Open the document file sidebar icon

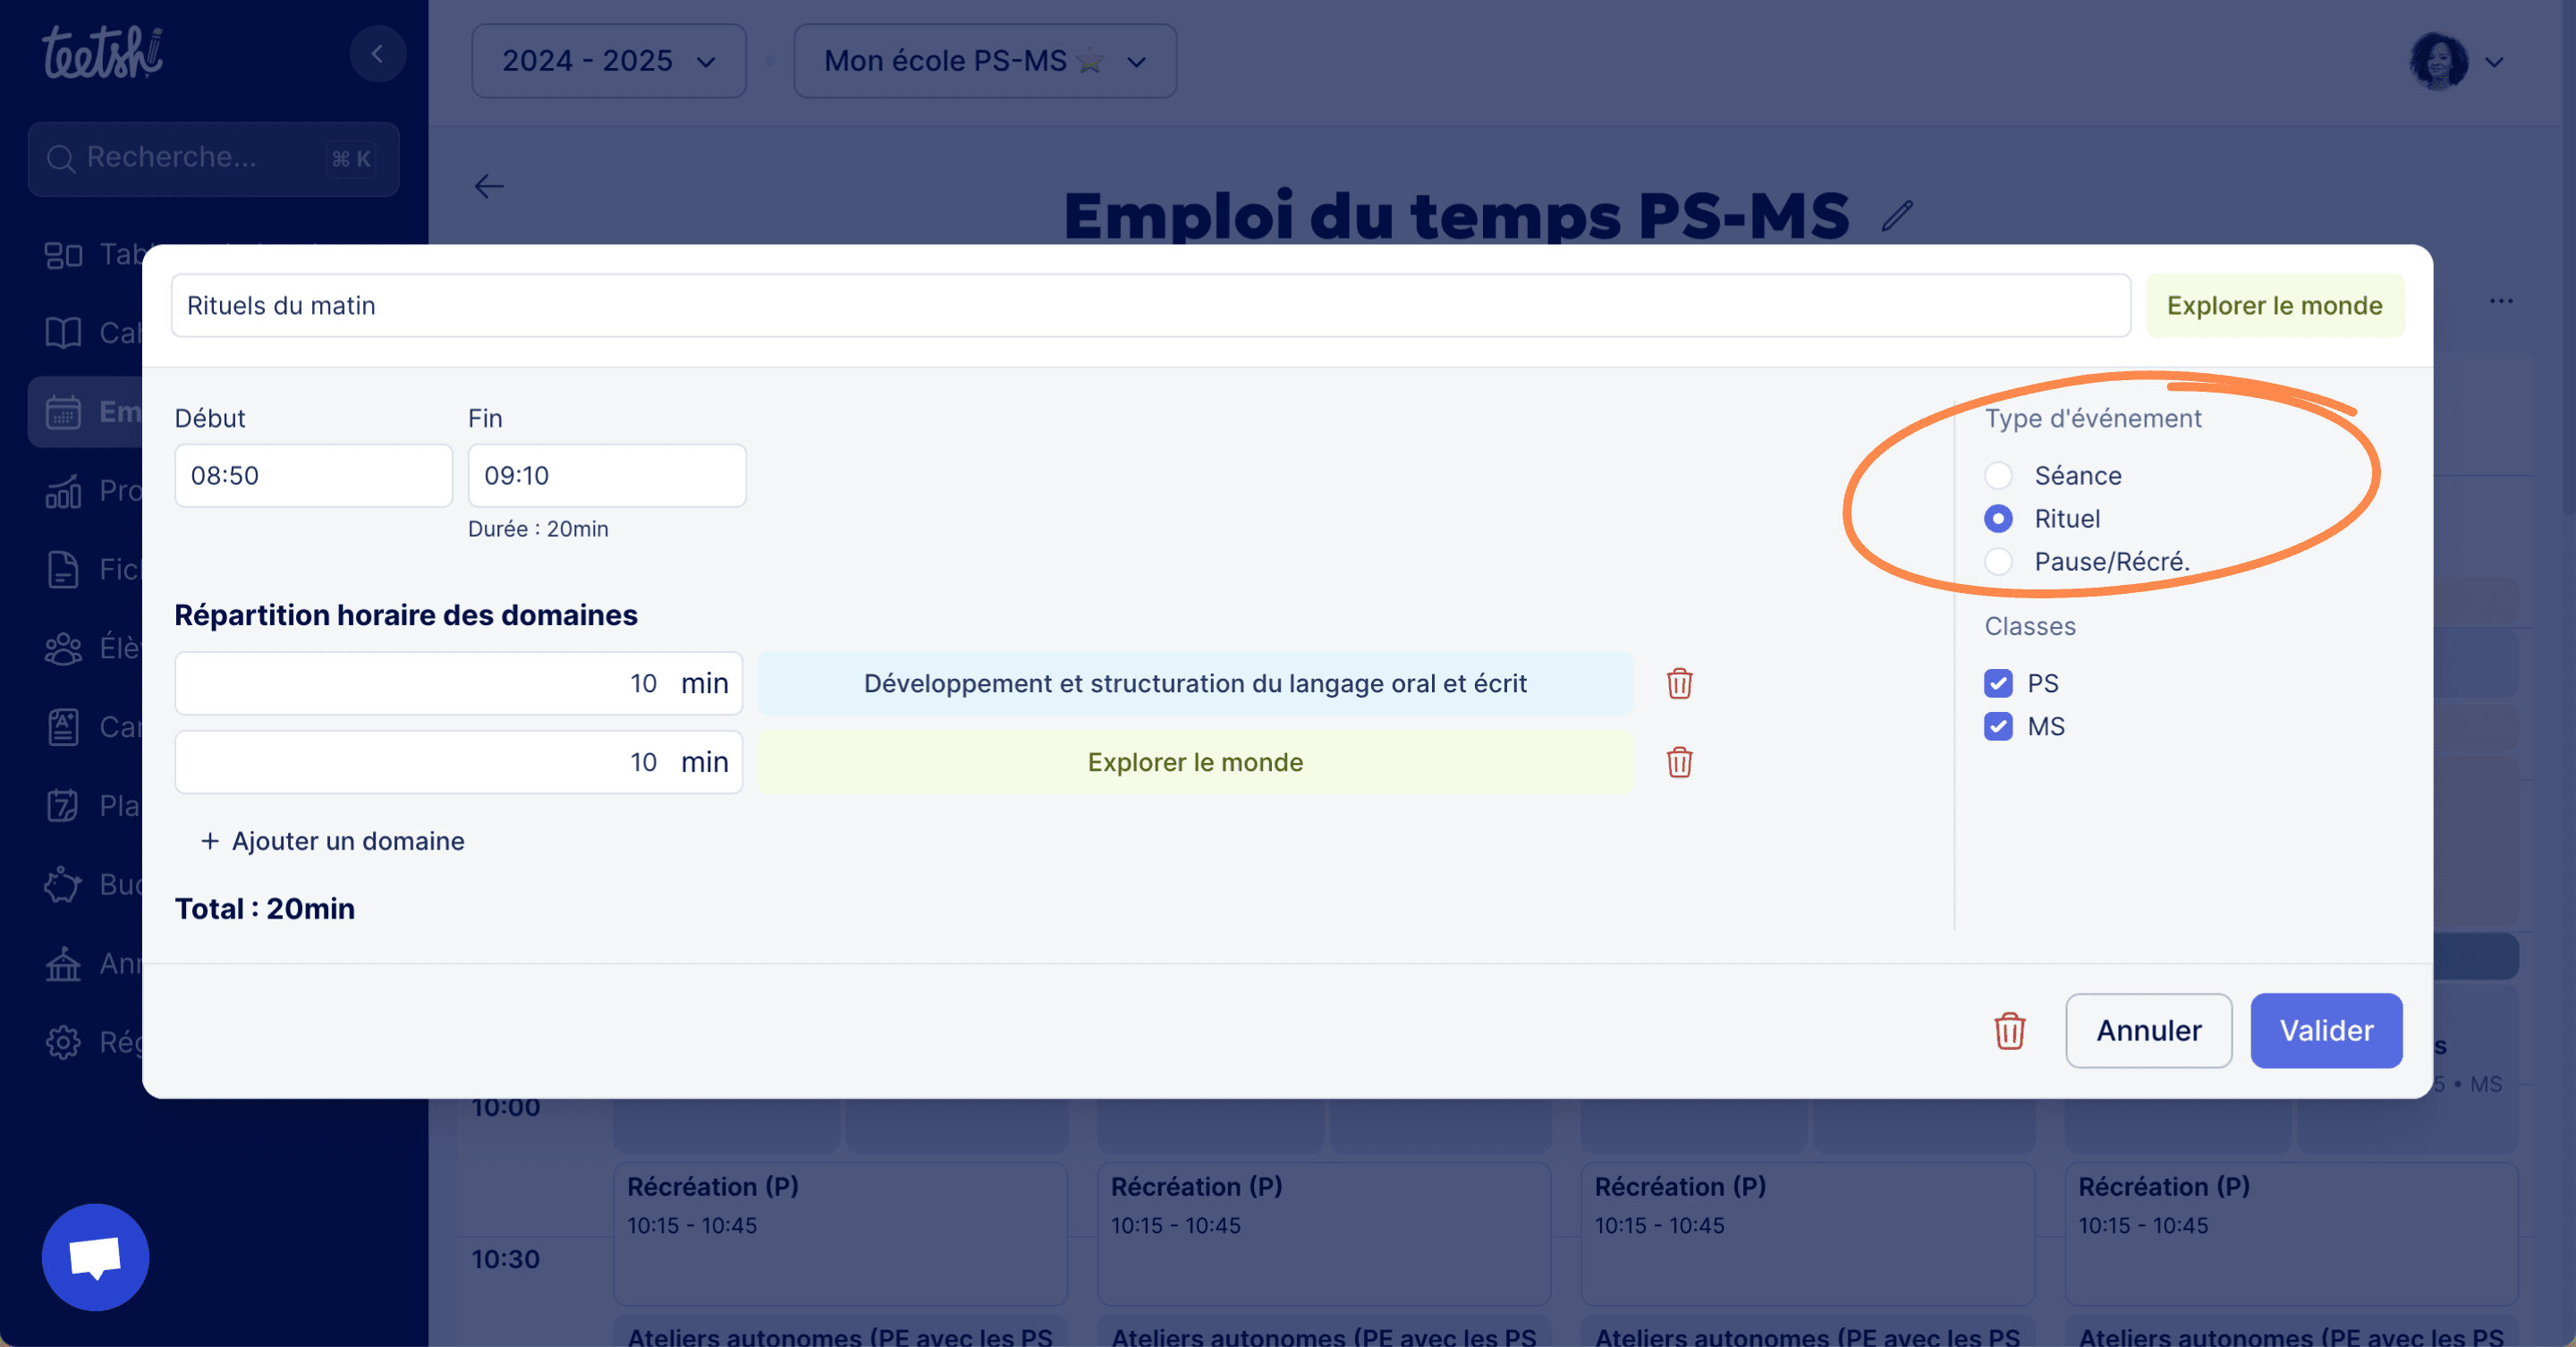(63, 570)
